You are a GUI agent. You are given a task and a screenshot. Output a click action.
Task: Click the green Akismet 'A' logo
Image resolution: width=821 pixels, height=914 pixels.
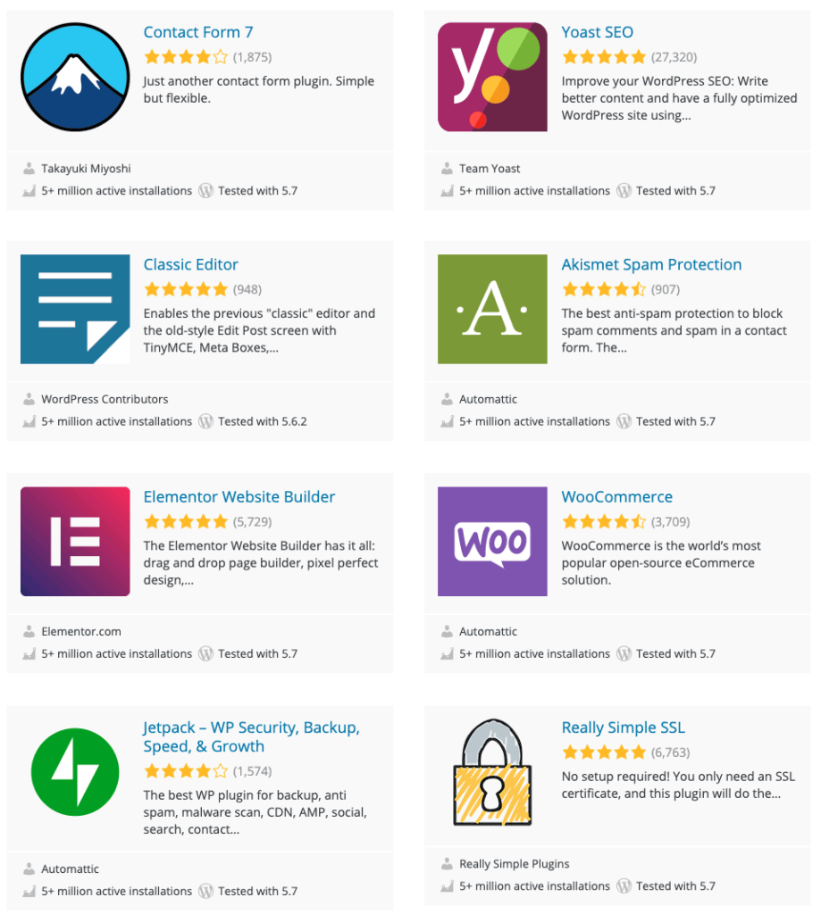(x=492, y=309)
